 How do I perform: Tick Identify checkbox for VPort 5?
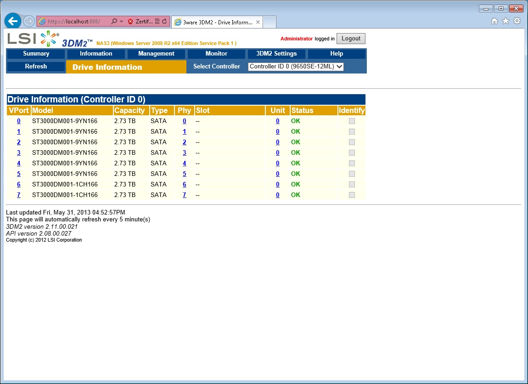352,174
